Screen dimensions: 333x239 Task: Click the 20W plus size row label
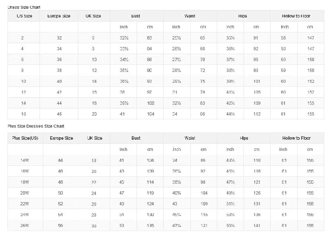pyautogui.click(x=25, y=193)
